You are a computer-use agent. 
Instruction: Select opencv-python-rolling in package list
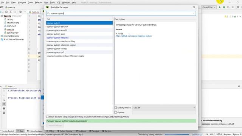[x=79, y=49]
